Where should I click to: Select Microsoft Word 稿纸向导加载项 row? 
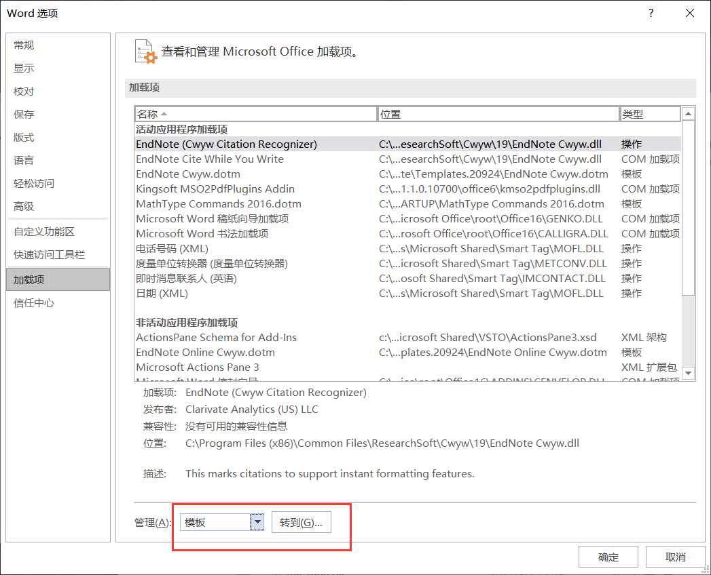(407, 219)
